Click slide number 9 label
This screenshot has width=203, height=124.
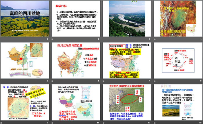click(48, 123)
